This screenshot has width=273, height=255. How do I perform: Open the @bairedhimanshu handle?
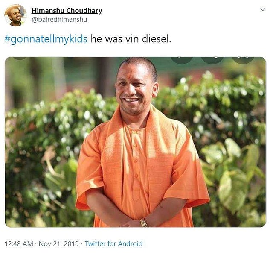(x=59, y=20)
